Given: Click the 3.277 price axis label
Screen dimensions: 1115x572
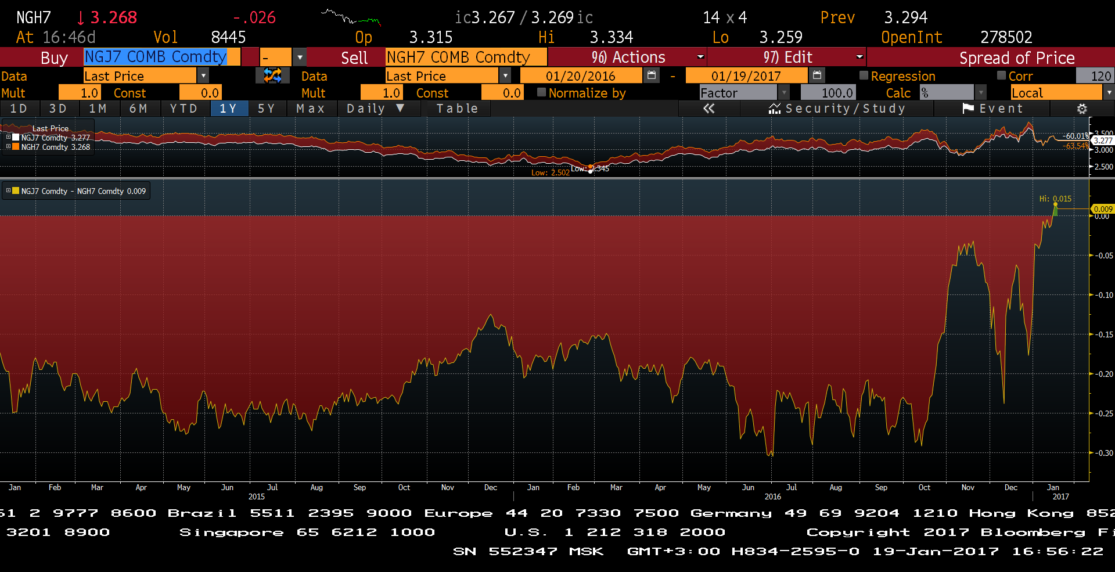Looking at the screenshot, I should click(x=1103, y=140).
